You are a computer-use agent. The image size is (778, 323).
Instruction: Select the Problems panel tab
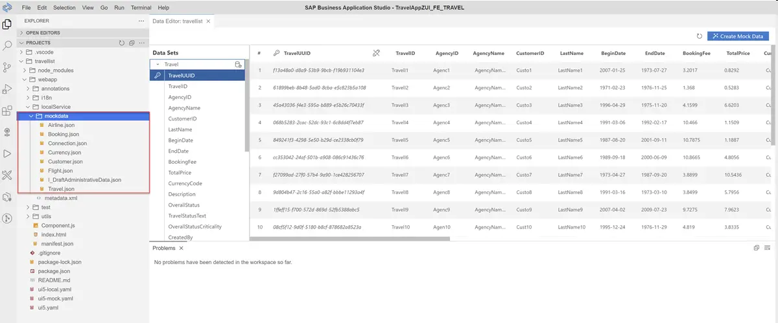pos(164,248)
